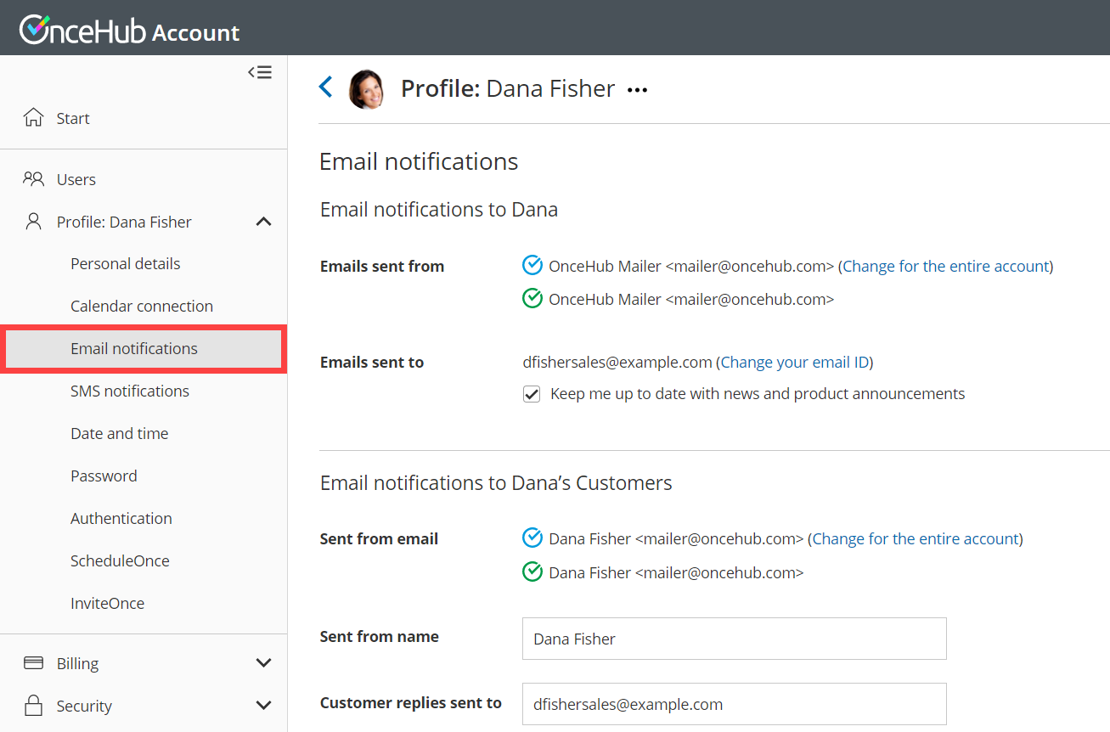This screenshot has width=1110, height=732.
Task: Open SMS notifications in the sidebar
Action: 130,391
